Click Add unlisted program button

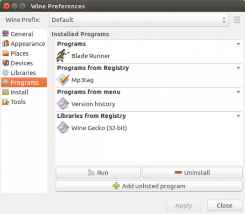click(x=149, y=186)
